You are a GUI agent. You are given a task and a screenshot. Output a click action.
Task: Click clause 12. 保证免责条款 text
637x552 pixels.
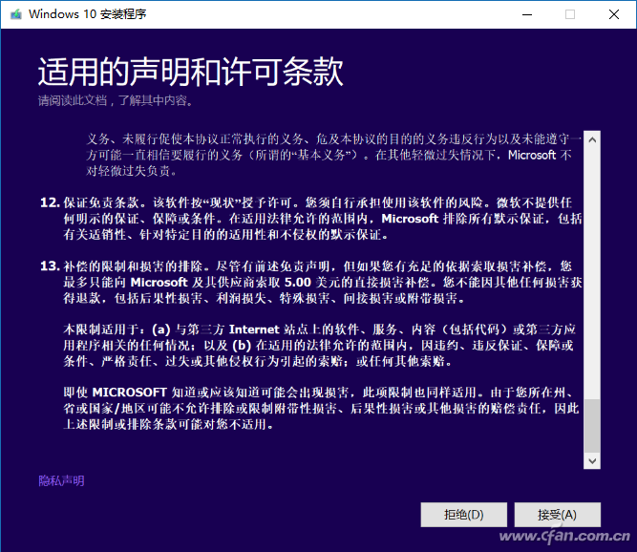[311, 219]
